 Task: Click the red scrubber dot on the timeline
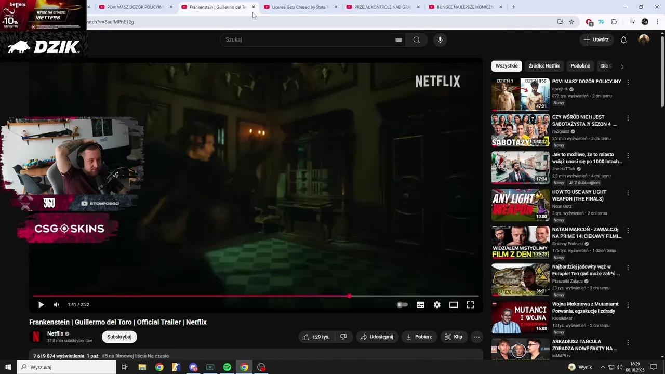[350, 296]
